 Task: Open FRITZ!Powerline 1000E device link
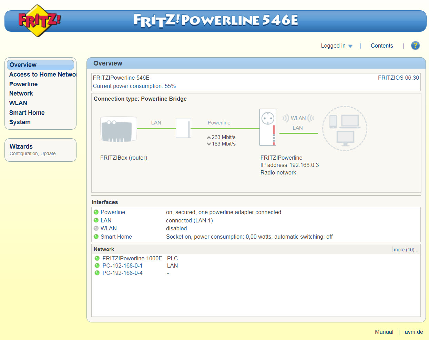coord(132,258)
